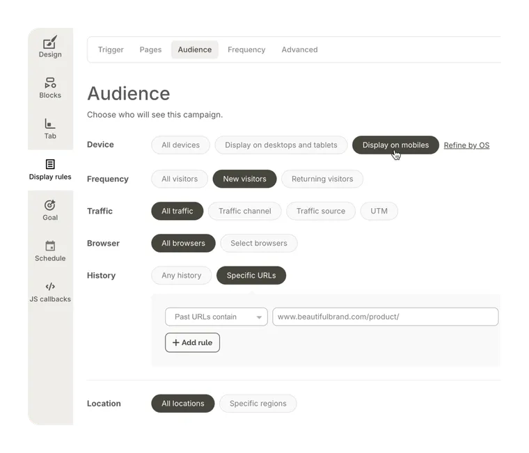
Task: Switch to the Pages tab
Action: (x=150, y=49)
